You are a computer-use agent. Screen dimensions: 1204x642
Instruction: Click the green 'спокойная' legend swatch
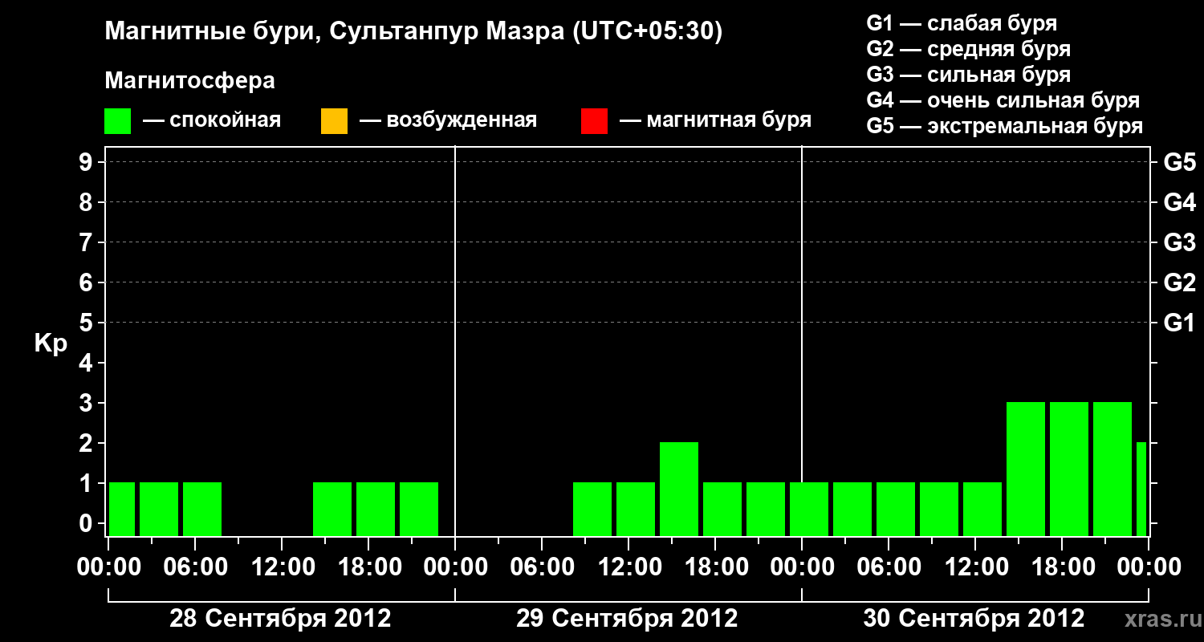point(118,121)
